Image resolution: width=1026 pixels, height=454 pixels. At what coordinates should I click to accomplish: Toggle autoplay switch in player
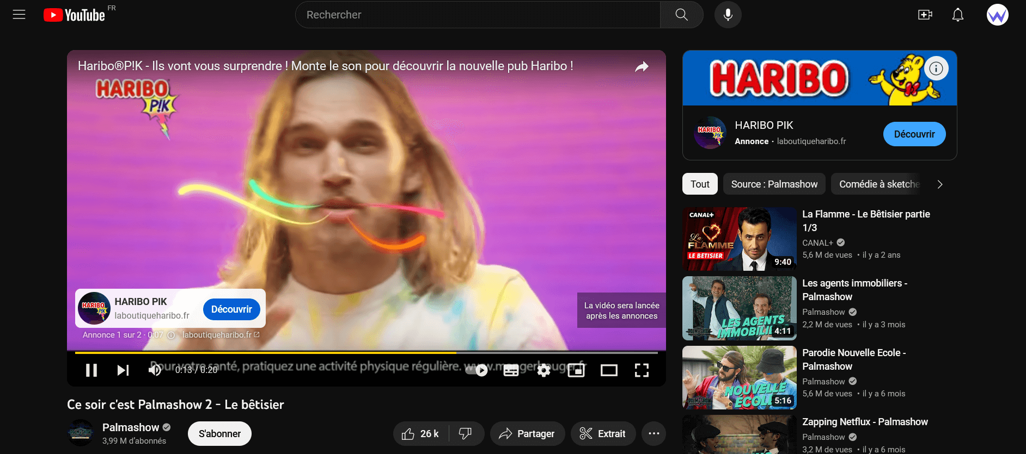477,370
